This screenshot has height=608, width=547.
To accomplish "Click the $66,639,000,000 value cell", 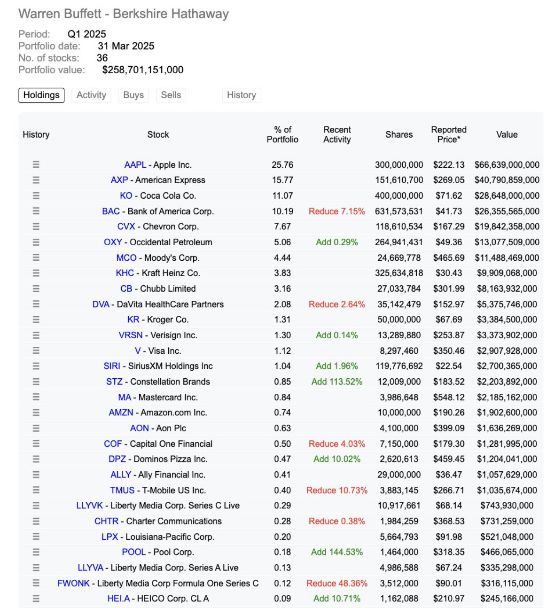I will coord(507,165).
